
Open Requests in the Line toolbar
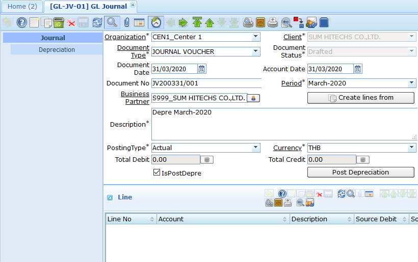tap(310, 202)
